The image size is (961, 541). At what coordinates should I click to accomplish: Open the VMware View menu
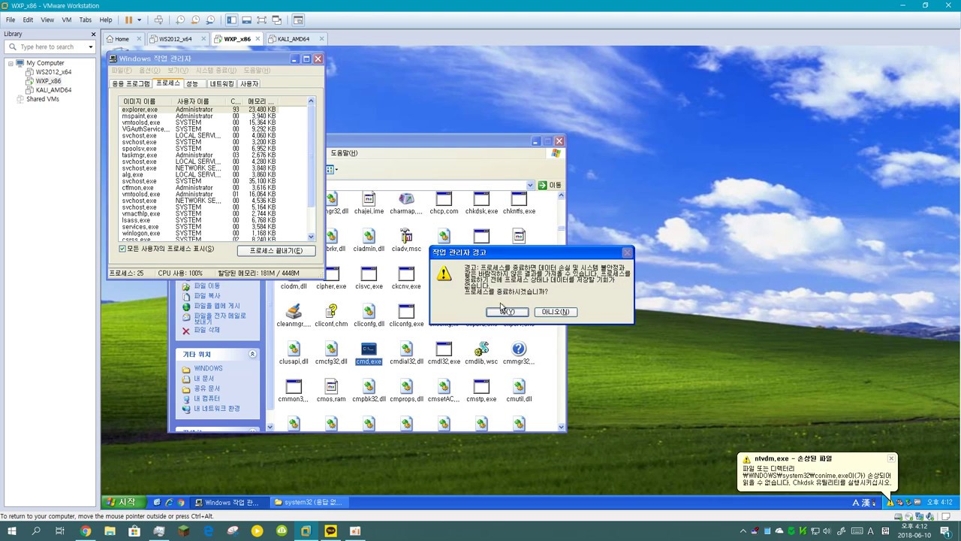(47, 20)
